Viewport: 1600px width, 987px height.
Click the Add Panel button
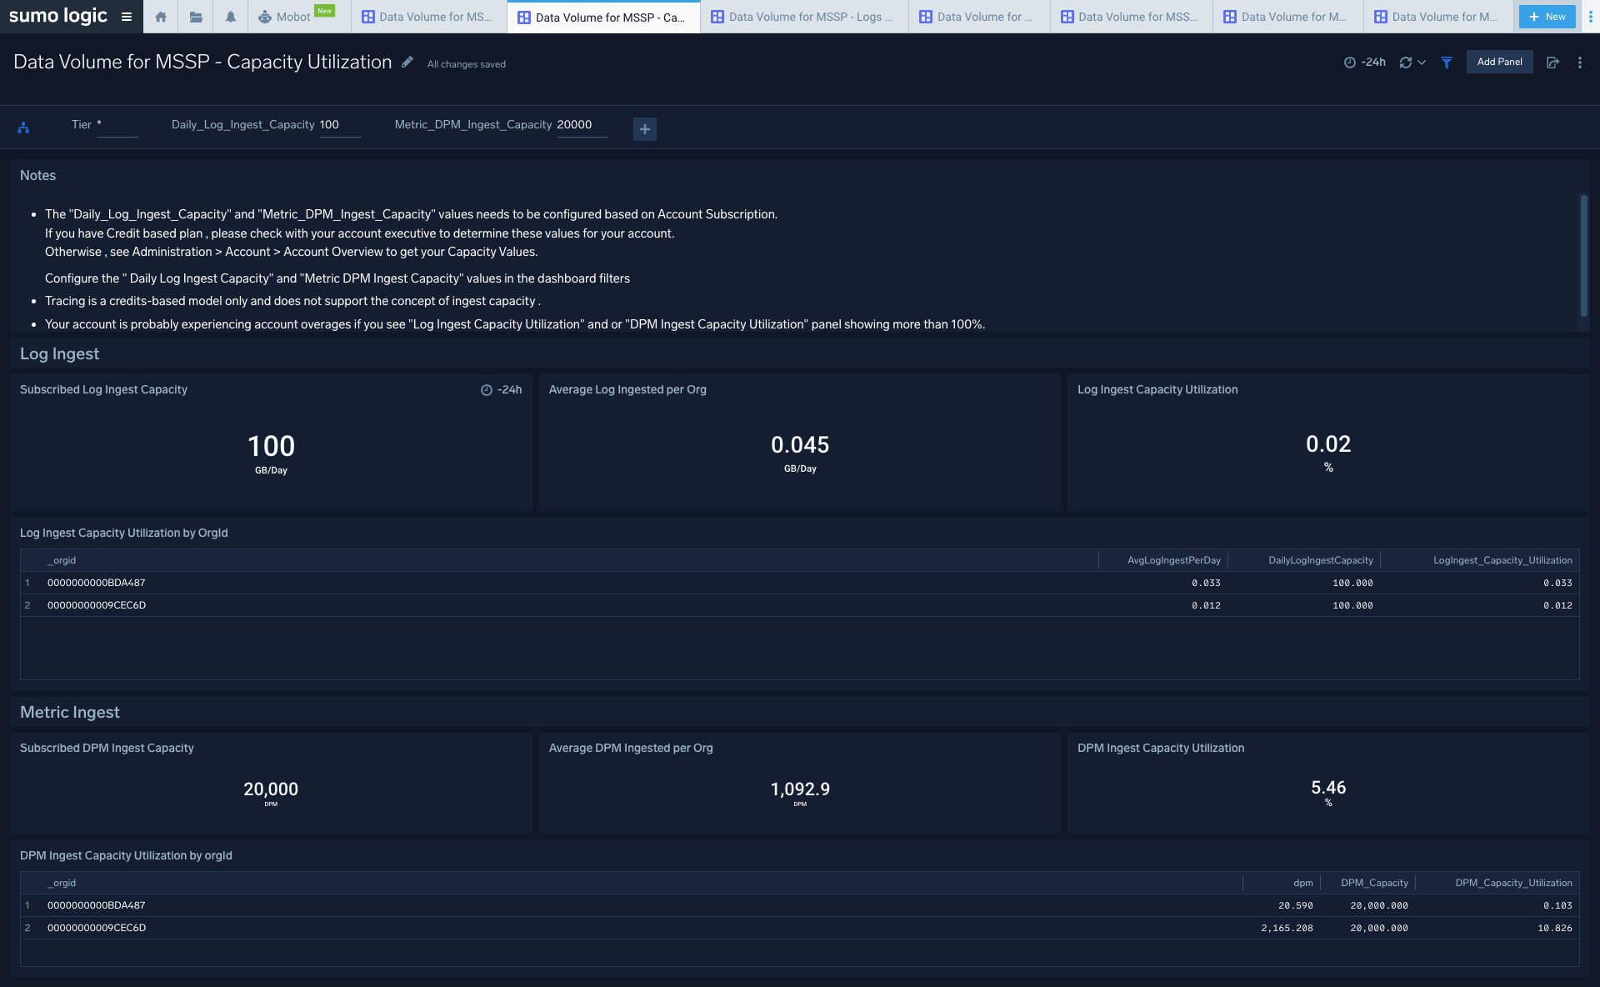pos(1499,62)
